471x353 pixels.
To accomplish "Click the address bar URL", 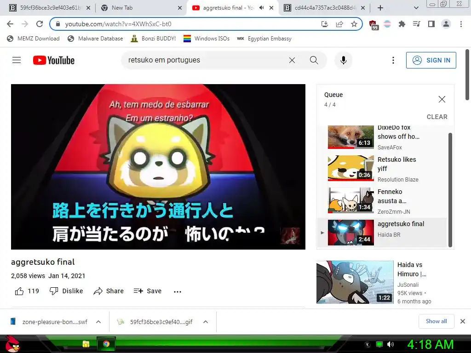I will click(118, 24).
